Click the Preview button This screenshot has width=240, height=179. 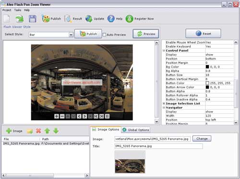pos(146,34)
